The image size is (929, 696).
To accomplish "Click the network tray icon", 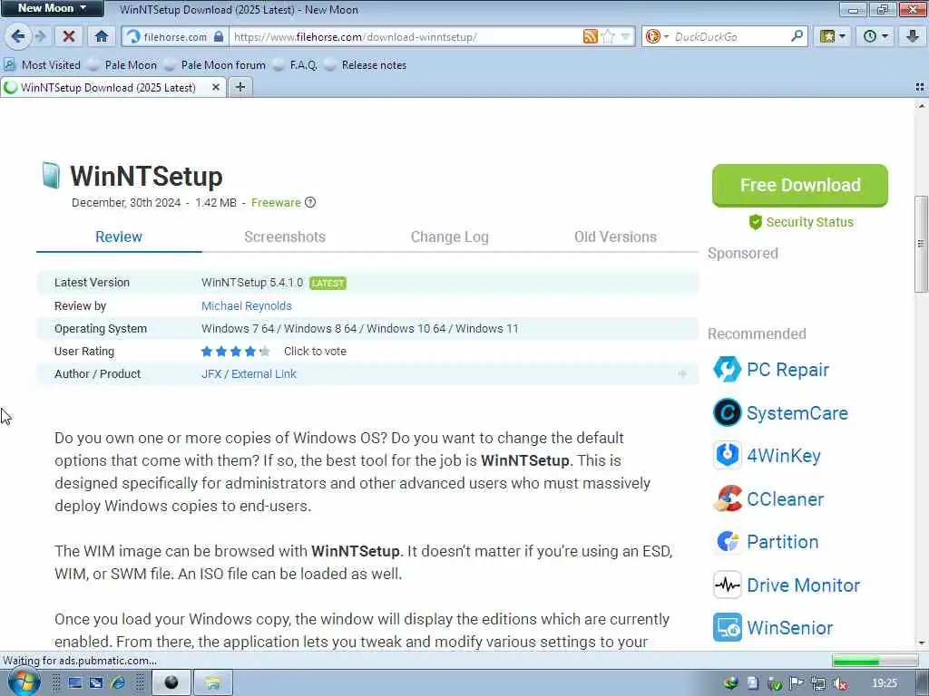I will click(x=818, y=683).
